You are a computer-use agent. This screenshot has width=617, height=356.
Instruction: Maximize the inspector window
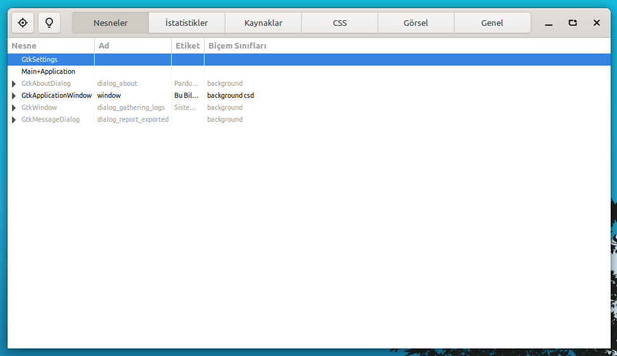pos(572,23)
